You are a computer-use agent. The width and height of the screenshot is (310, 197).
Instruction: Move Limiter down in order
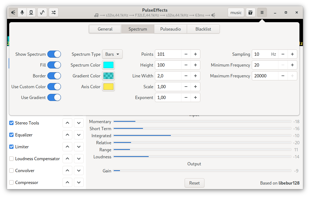79,147
